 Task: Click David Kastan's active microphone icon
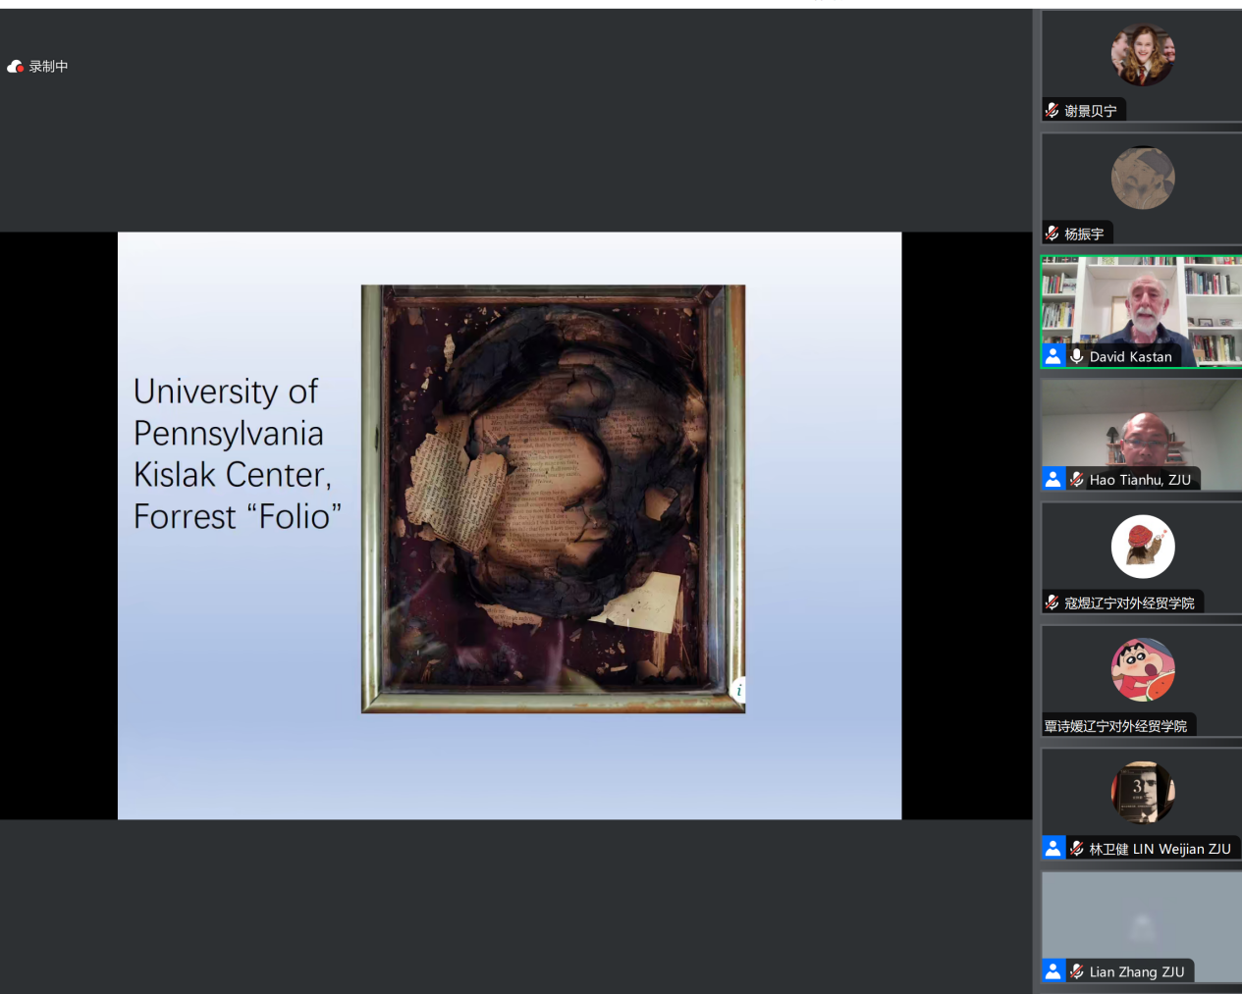coord(1077,356)
